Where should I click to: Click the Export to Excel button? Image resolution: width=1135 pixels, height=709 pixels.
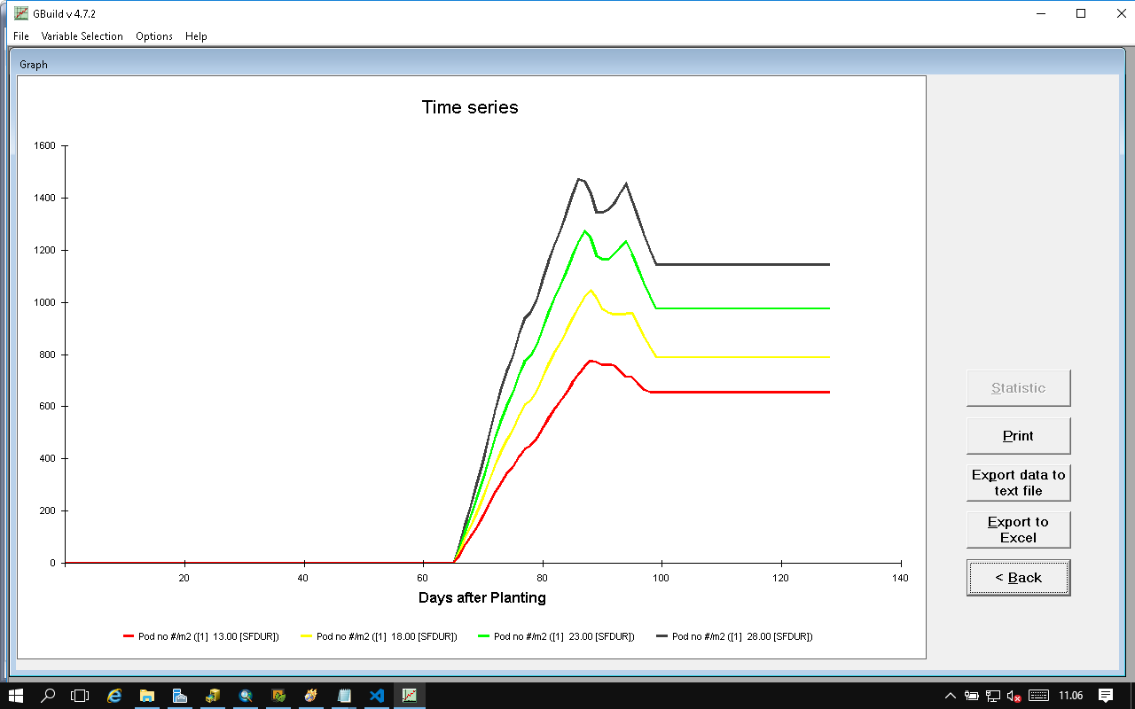click(1018, 530)
